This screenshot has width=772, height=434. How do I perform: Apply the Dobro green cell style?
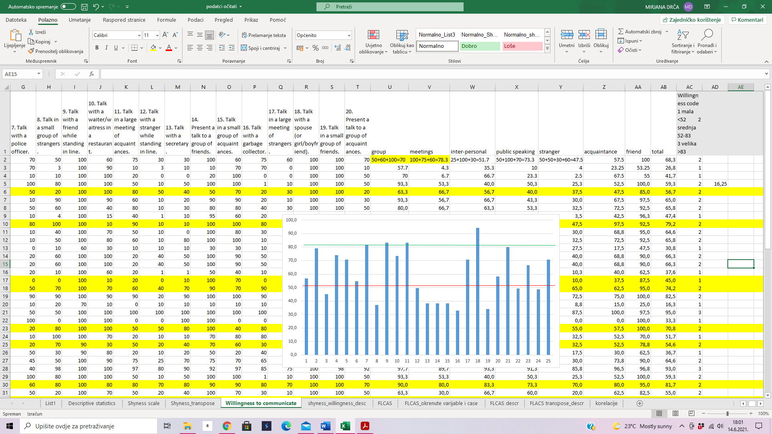click(480, 46)
